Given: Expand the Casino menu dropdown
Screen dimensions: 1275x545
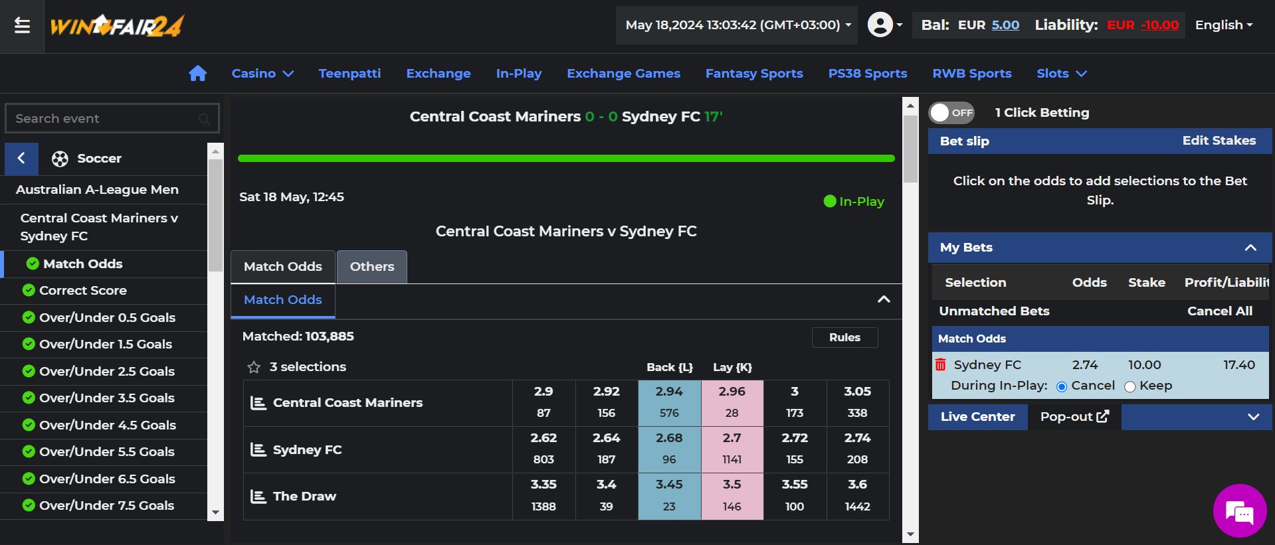Looking at the screenshot, I should tap(262, 74).
